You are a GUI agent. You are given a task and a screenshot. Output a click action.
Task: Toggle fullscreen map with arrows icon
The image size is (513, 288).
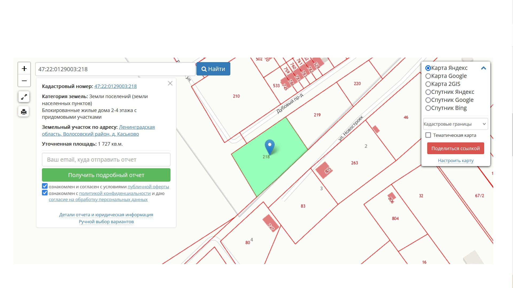click(x=24, y=97)
